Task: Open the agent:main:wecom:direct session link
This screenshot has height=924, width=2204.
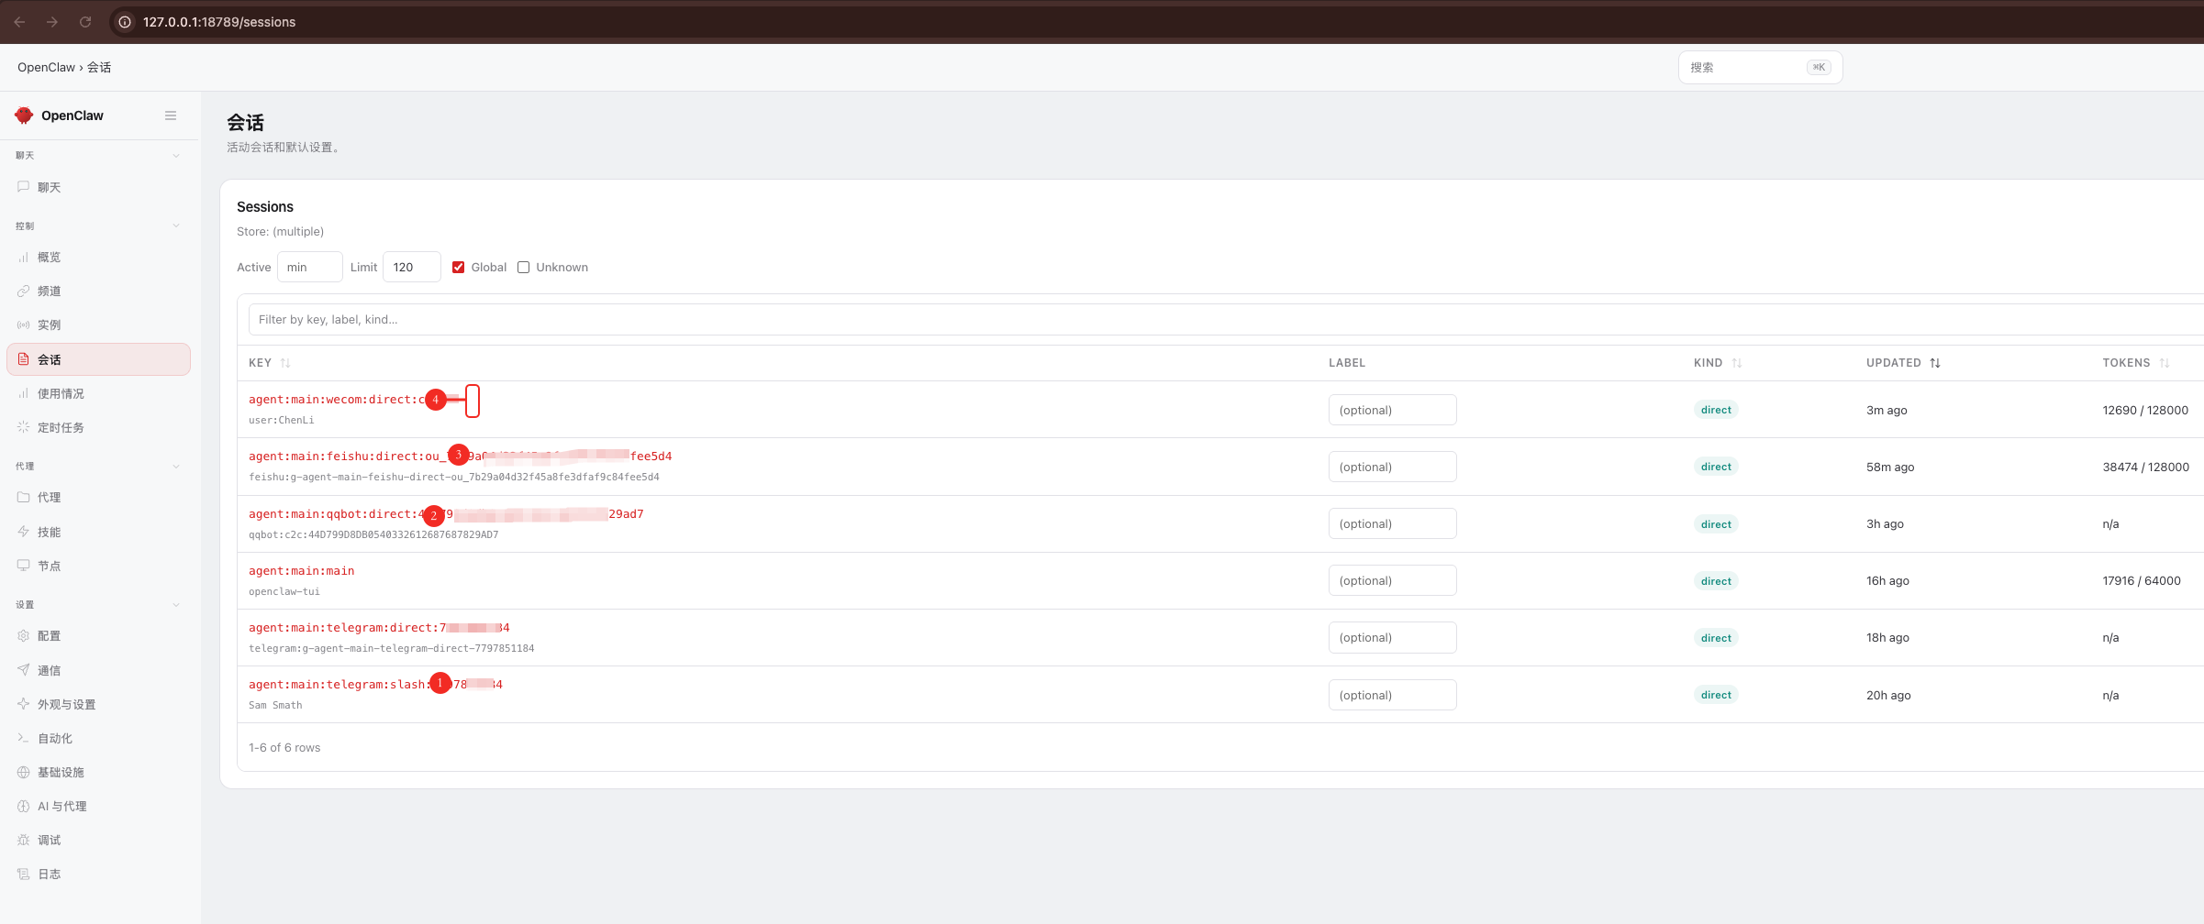Action: point(336,400)
